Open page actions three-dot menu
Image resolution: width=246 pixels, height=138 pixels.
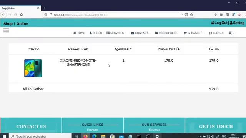[x=181, y=15]
